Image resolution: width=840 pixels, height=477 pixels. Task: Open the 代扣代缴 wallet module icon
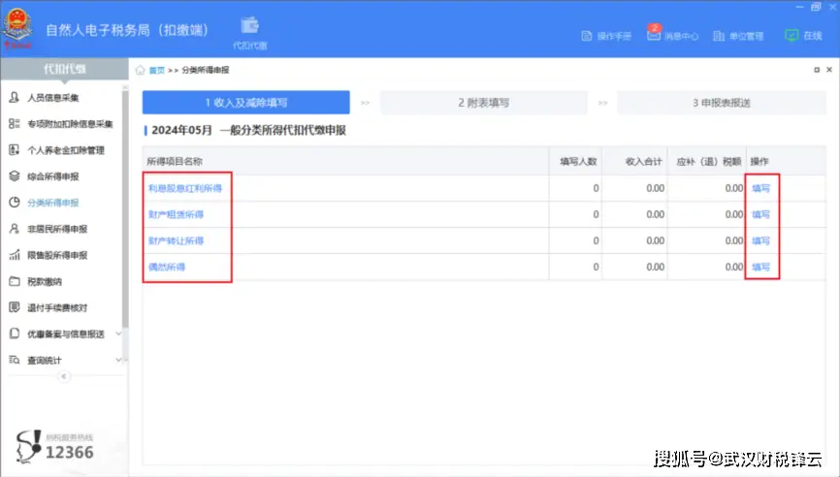pos(249,27)
